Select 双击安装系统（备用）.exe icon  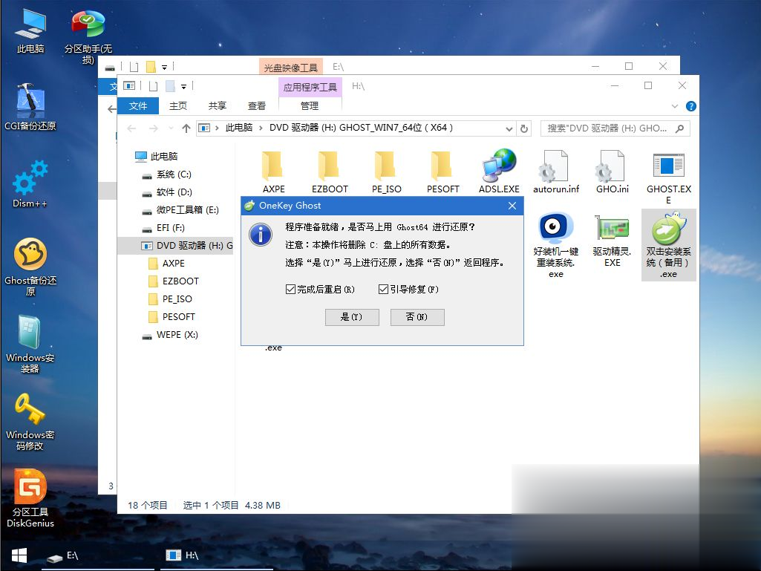(668, 245)
